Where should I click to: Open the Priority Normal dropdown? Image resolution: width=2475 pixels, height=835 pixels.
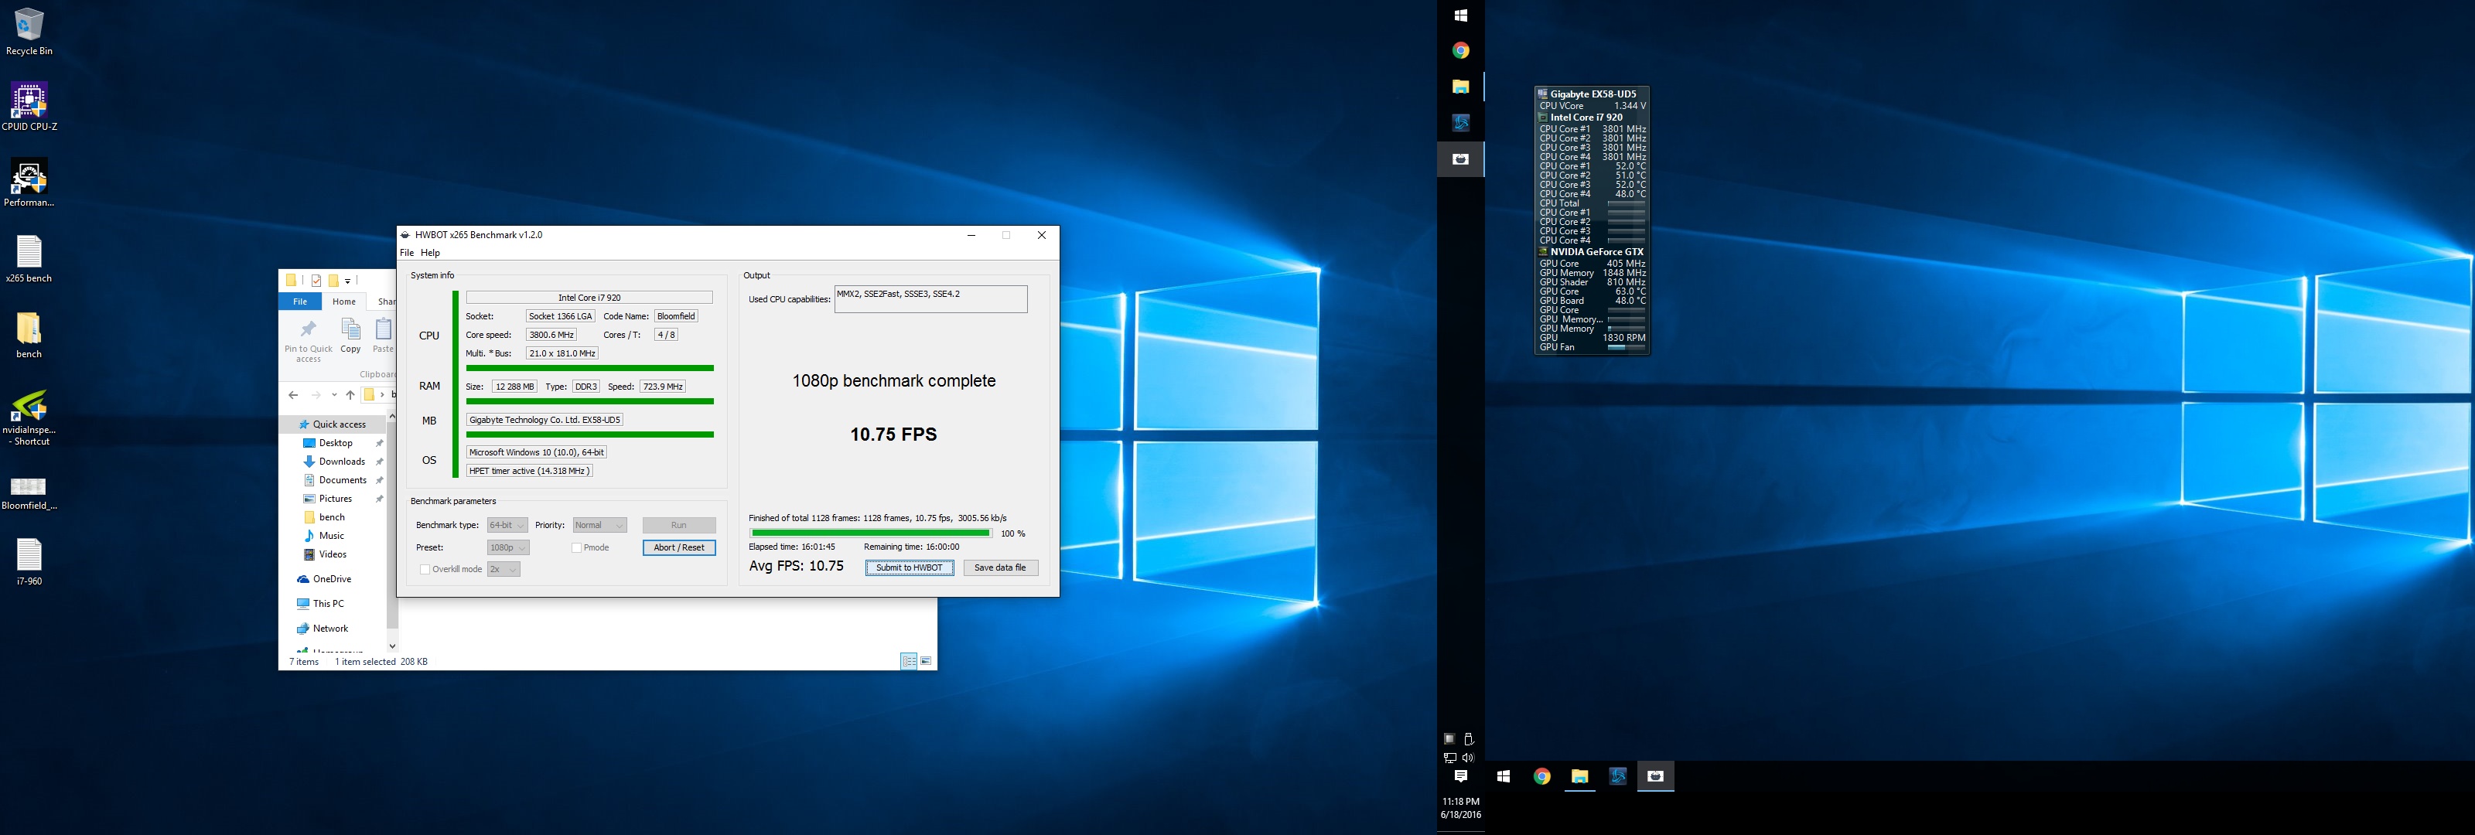pos(599,526)
